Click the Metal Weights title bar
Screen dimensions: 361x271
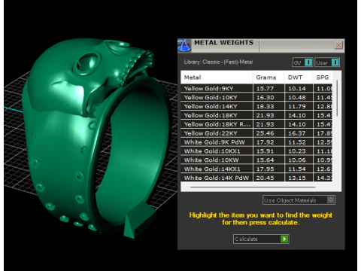pyautogui.click(x=261, y=45)
